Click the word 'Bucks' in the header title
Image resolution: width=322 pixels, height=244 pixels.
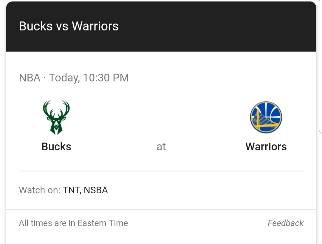(x=36, y=26)
